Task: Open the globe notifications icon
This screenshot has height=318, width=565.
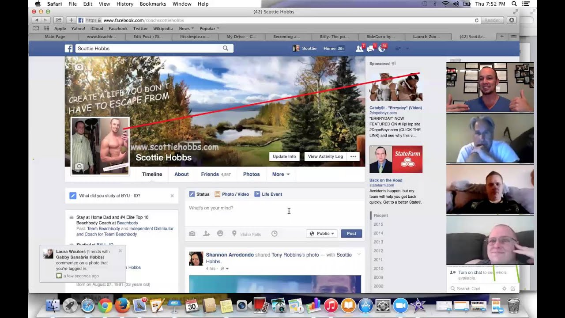Action: click(x=382, y=48)
